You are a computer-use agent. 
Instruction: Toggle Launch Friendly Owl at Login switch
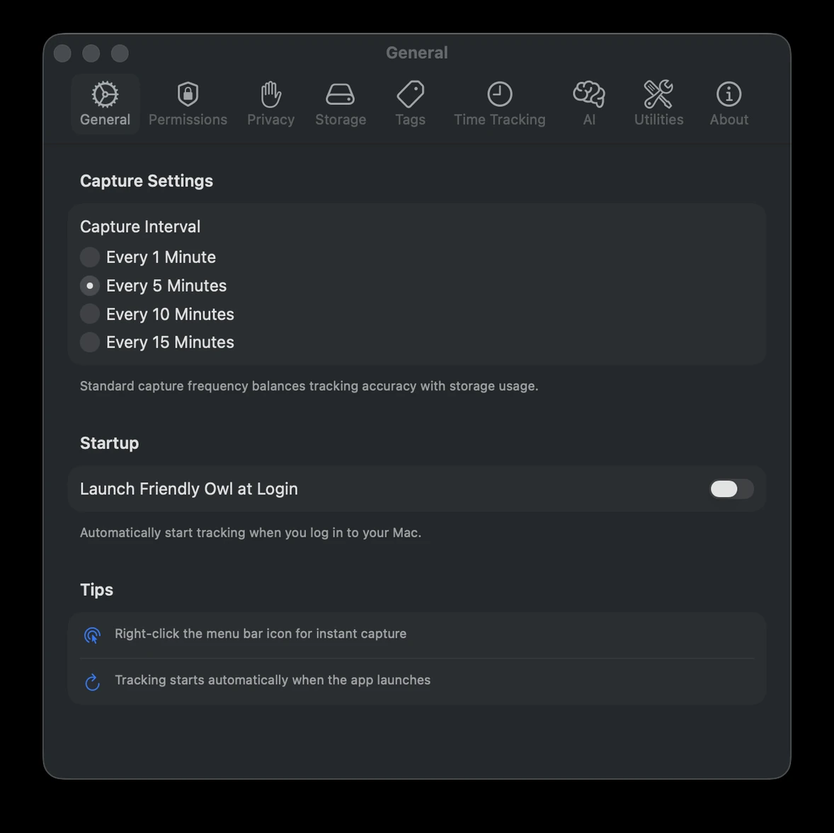[731, 489]
